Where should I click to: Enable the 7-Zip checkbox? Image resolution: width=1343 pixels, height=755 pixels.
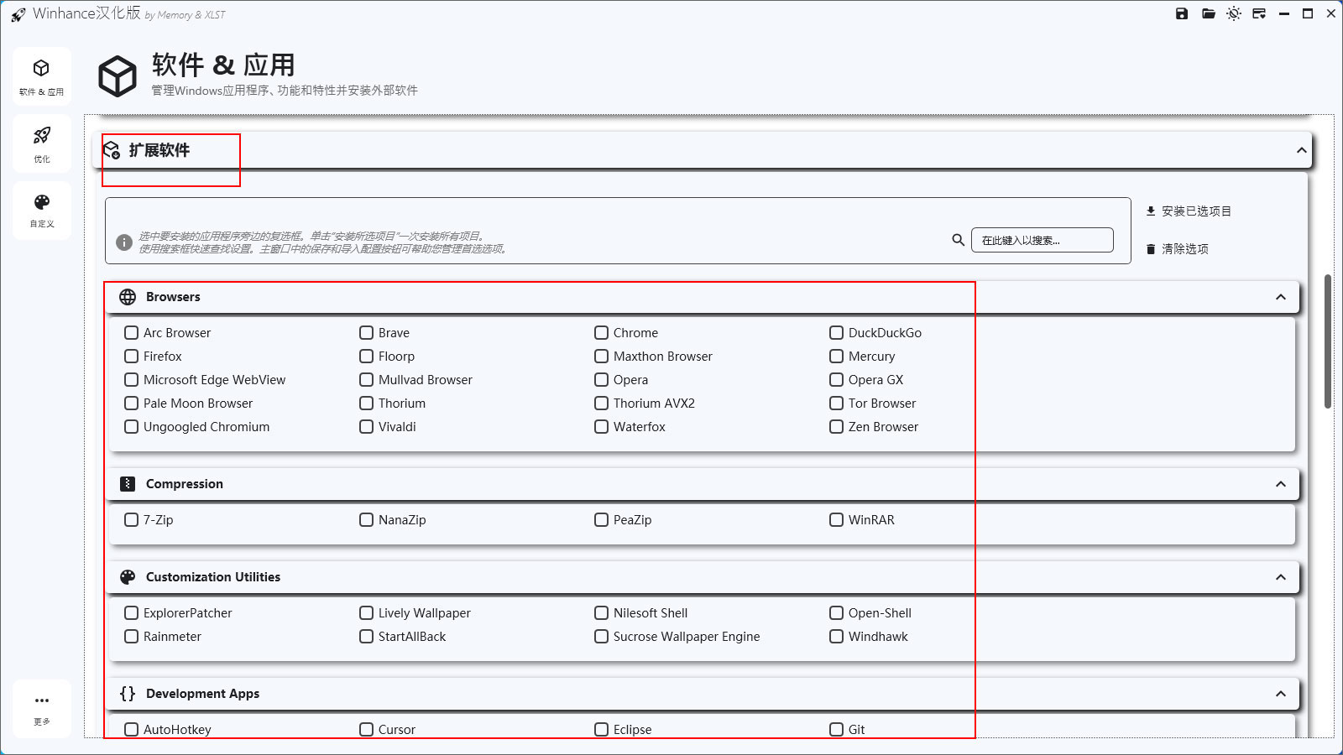pos(132,520)
